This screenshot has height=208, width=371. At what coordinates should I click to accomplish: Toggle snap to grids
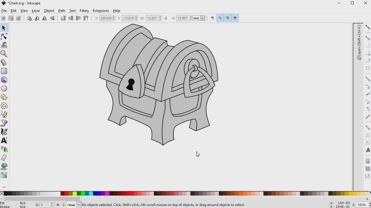pos(367,169)
